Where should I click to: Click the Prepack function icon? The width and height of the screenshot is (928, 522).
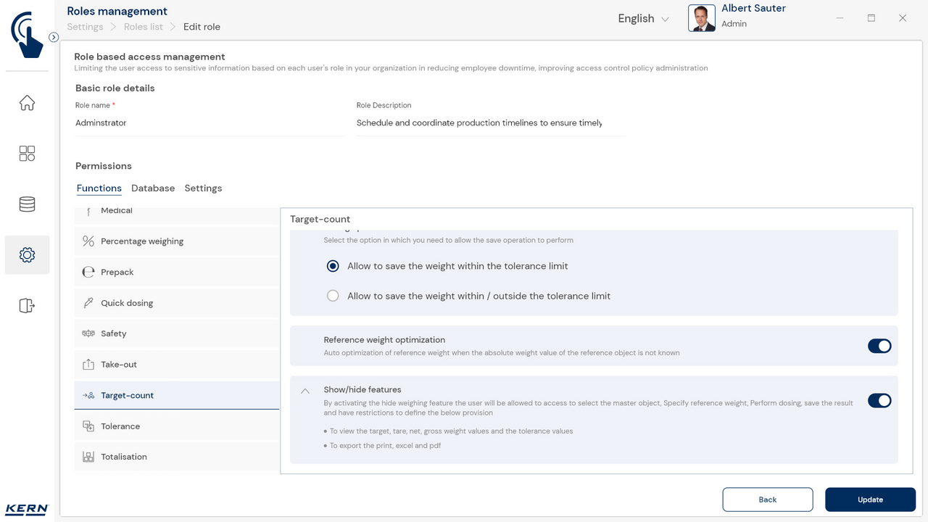pos(88,273)
